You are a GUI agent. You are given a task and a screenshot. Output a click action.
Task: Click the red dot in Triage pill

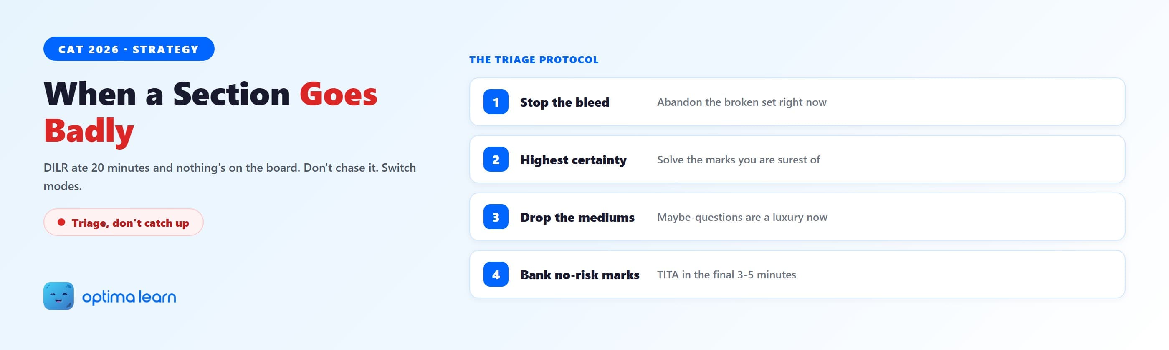[61, 222]
